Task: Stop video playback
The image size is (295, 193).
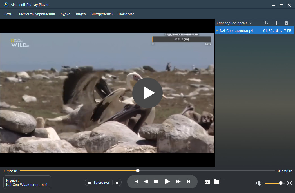Action: (x=156, y=181)
